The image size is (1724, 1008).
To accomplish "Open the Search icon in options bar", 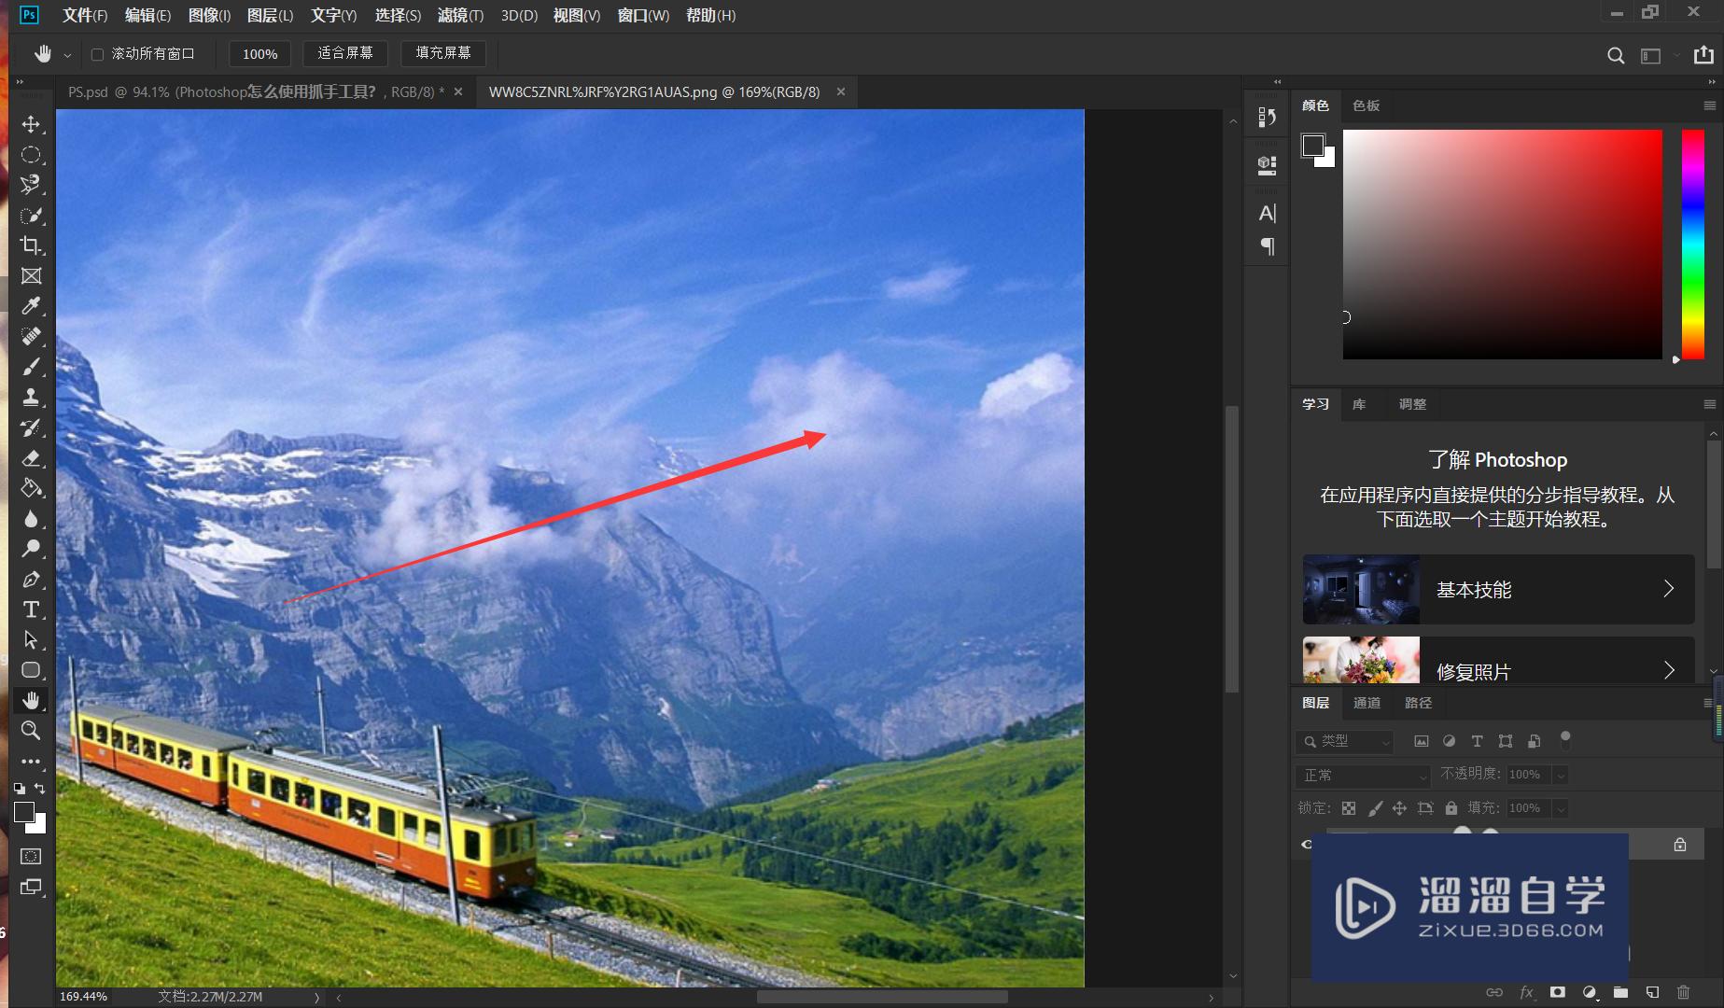I will tap(1616, 56).
